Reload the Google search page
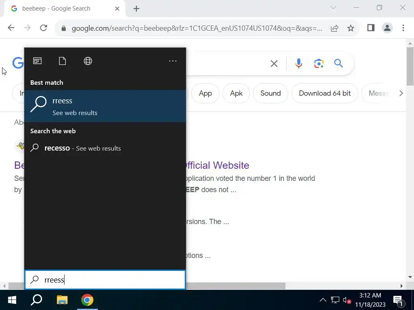The height and width of the screenshot is (310, 414). (44, 28)
